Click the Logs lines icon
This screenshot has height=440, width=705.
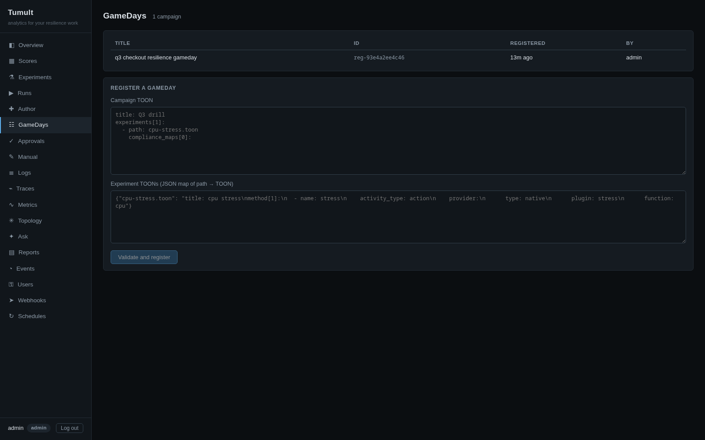tap(11, 172)
